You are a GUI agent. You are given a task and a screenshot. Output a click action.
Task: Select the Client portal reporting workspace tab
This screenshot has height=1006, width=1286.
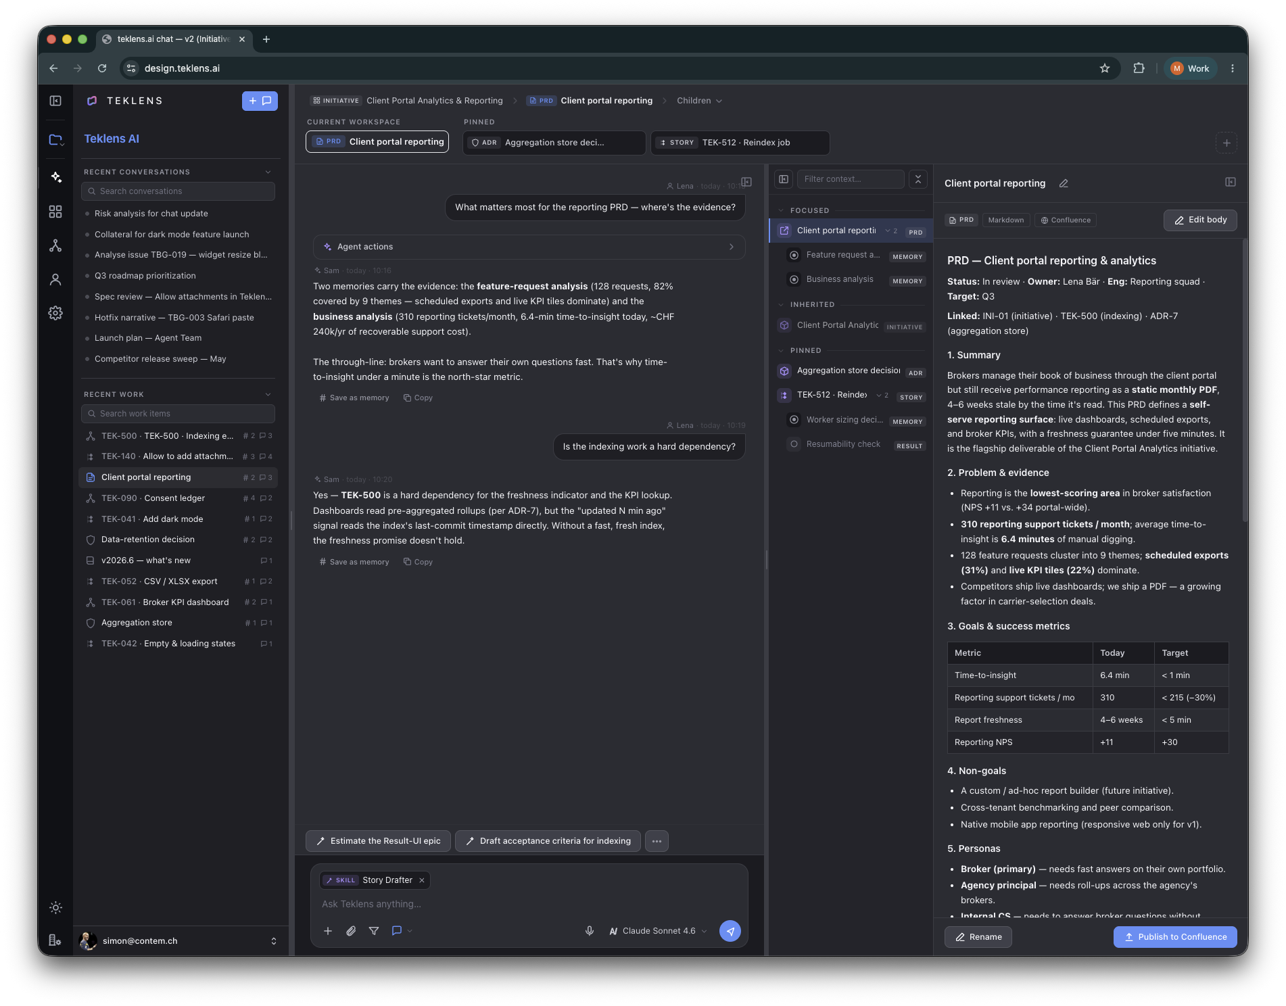point(377,142)
